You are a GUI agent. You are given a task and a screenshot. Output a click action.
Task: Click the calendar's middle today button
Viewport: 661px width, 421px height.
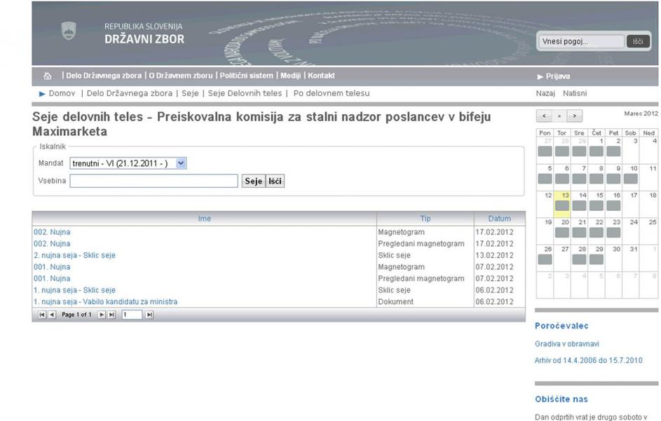click(x=559, y=116)
